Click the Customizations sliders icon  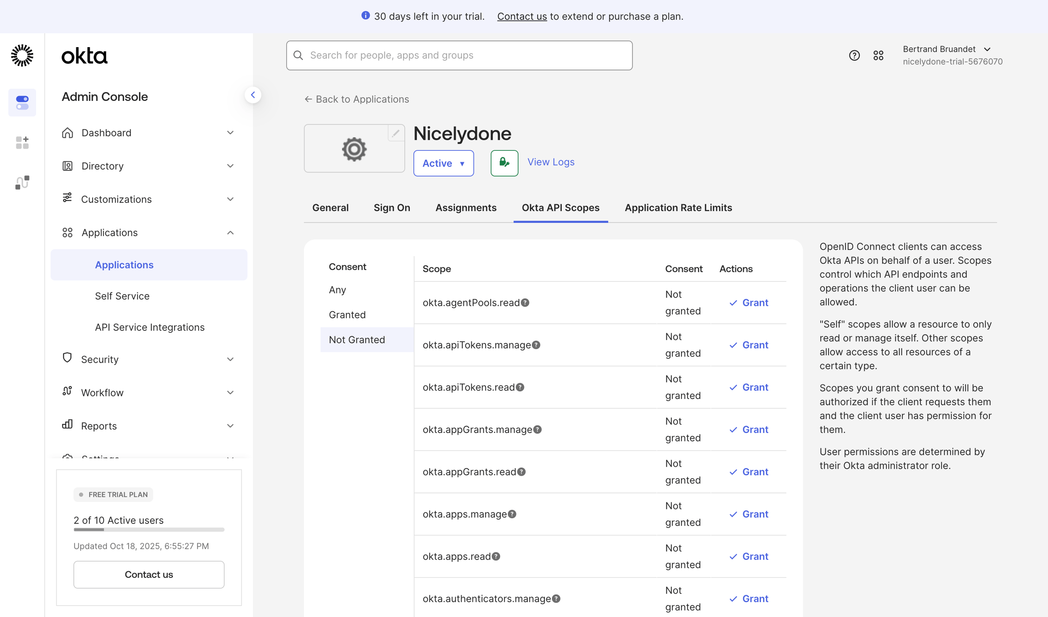(67, 198)
